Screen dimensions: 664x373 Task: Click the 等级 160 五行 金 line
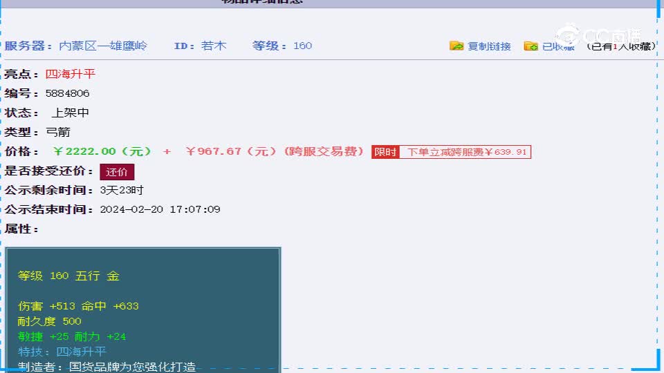click(x=68, y=276)
